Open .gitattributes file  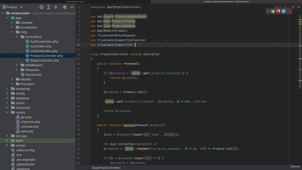coord(25,164)
